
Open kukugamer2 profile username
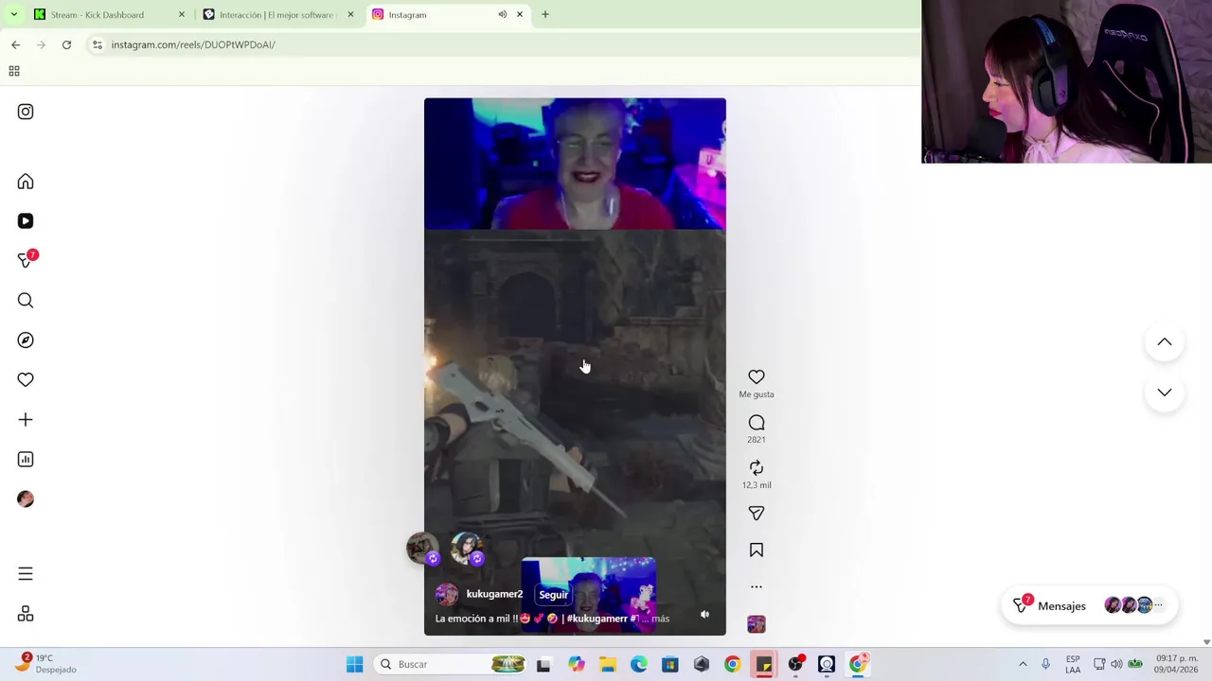click(x=494, y=594)
